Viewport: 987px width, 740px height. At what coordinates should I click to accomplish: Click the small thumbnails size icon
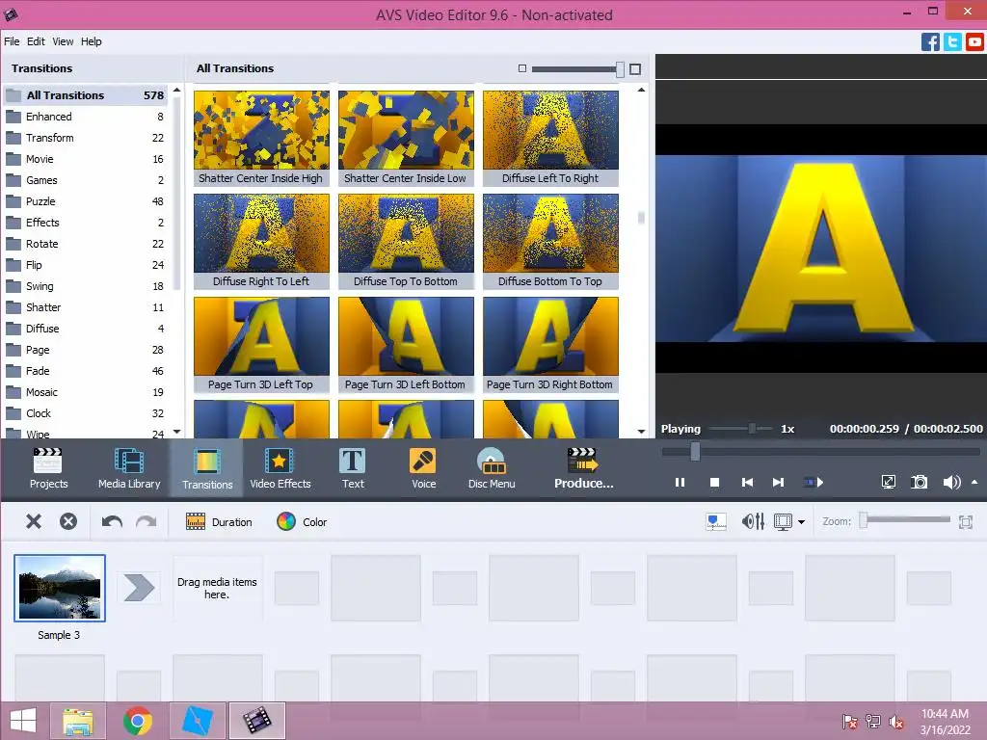click(x=521, y=68)
